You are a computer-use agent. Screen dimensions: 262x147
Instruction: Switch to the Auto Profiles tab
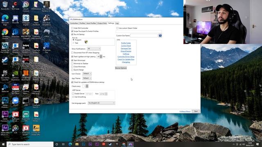click(91, 23)
